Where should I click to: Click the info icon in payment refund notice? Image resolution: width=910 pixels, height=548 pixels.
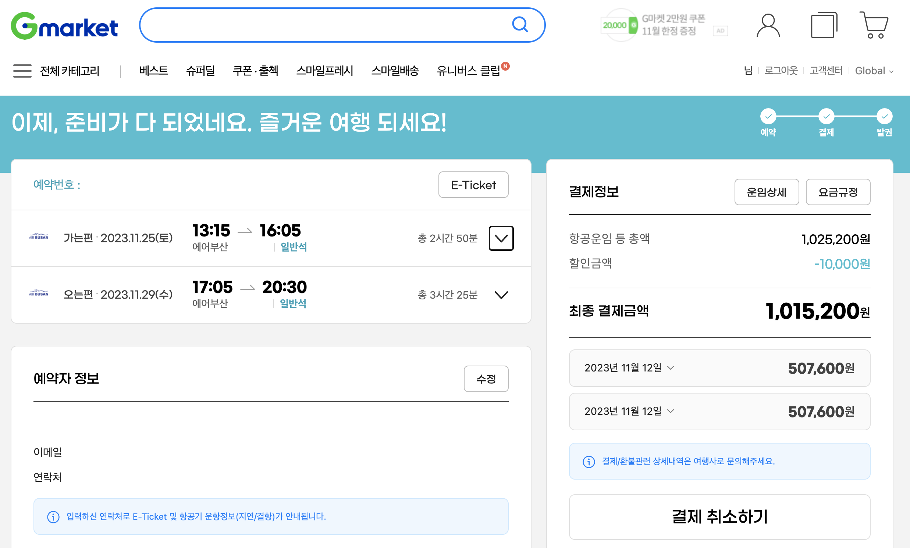point(589,462)
